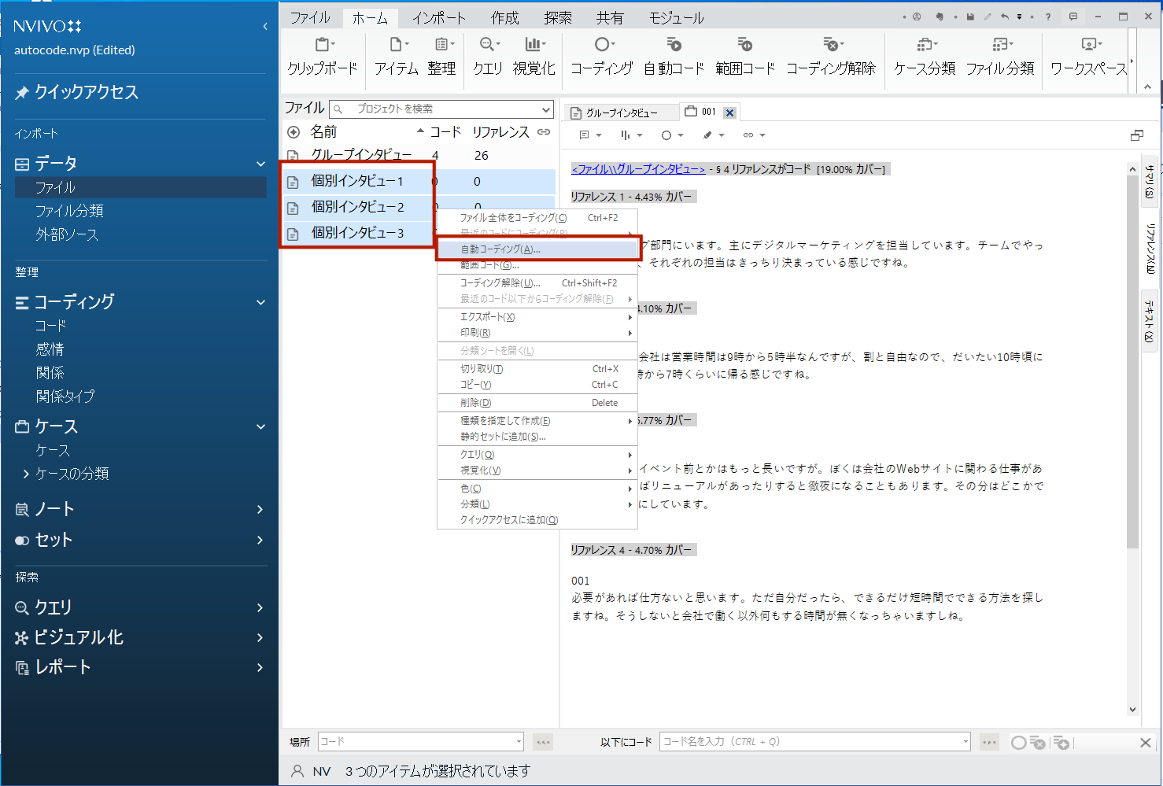Switch to the グループインタビュー document tab
The width and height of the screenshot is (1163, 786).
point(621,113)
